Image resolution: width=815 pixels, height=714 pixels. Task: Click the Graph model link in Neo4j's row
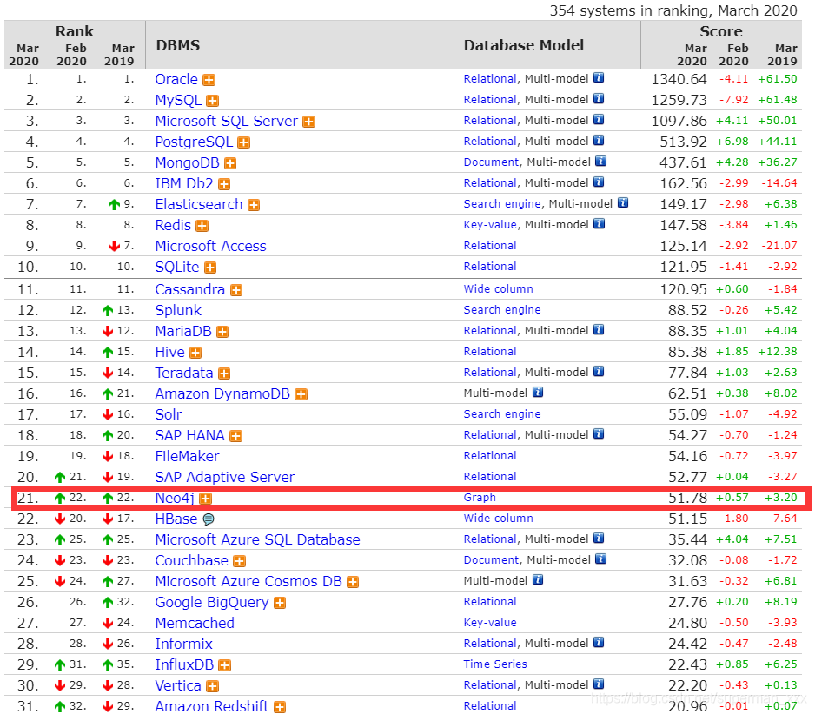[x=480, y=498]
